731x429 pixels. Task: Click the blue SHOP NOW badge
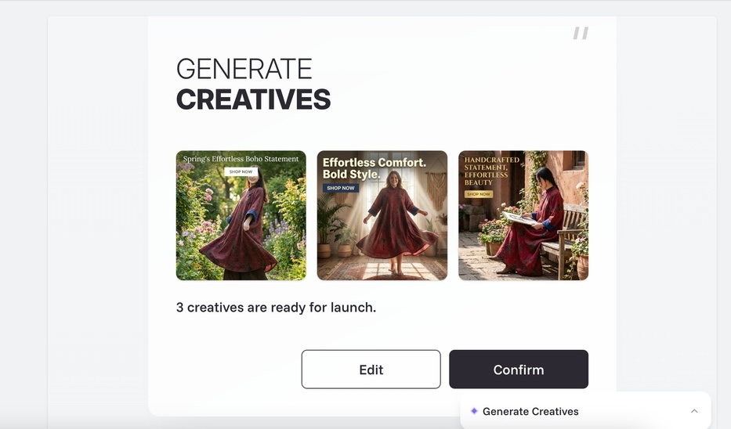[341, 188]
